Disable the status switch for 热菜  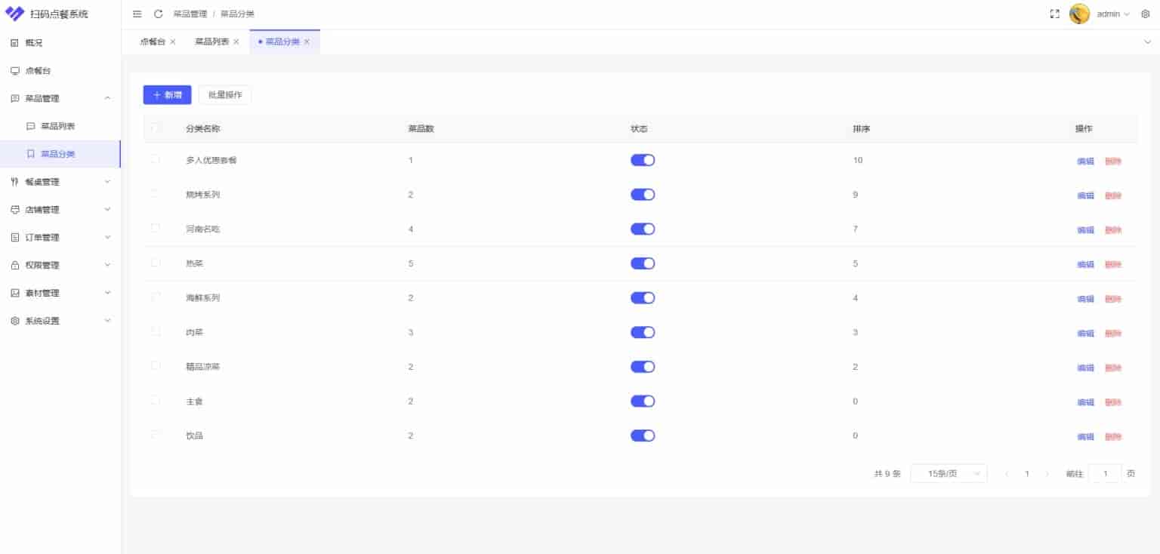[643, 263]
